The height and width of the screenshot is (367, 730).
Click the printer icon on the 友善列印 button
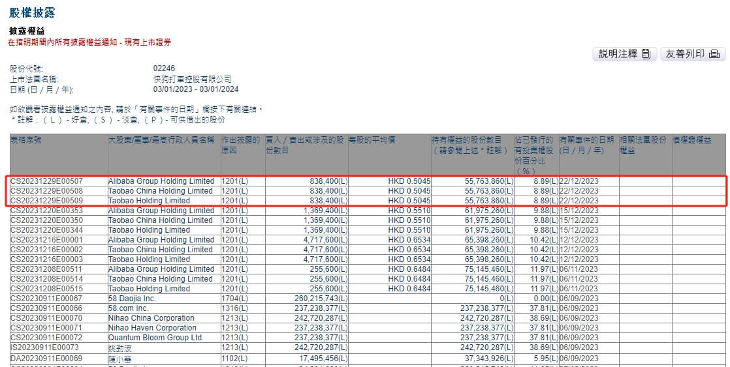(714, 55)
